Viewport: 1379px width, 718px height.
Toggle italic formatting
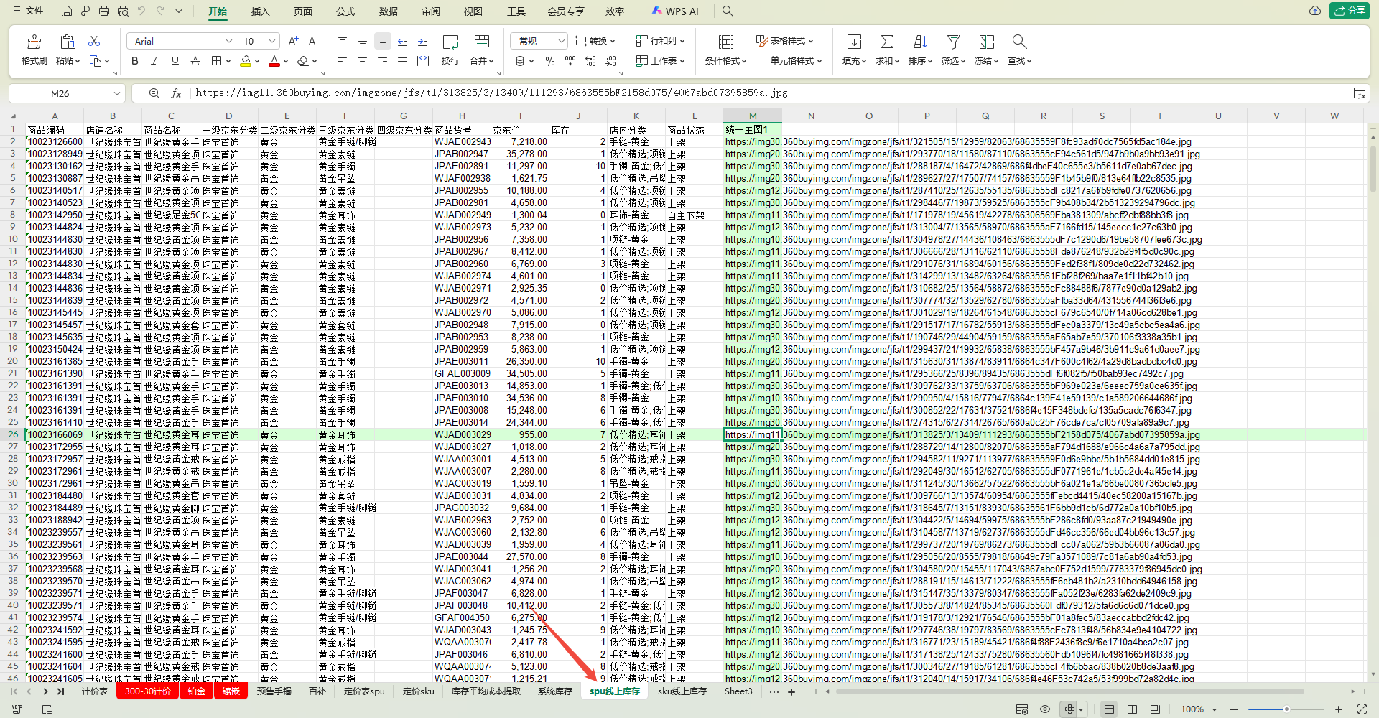tap(154, 62)
